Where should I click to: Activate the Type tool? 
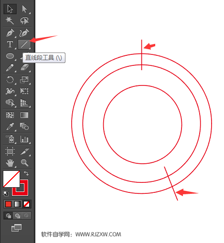(x=10, y=44)
